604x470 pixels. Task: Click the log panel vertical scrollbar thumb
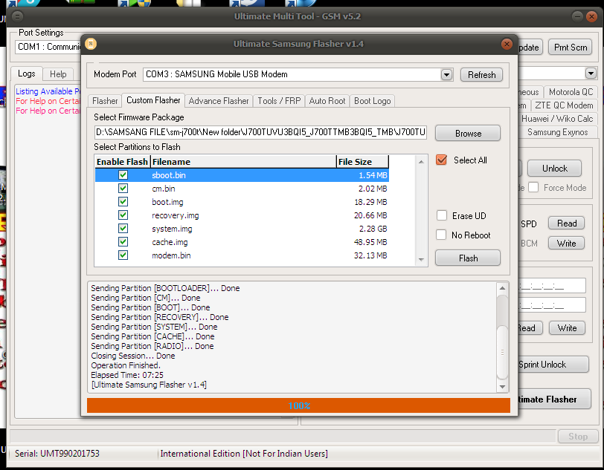point(502,352)
